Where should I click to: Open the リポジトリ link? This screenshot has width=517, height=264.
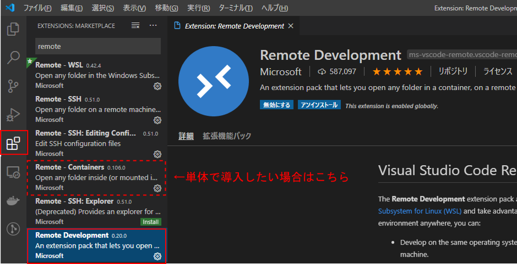click(x=453, y=71)
